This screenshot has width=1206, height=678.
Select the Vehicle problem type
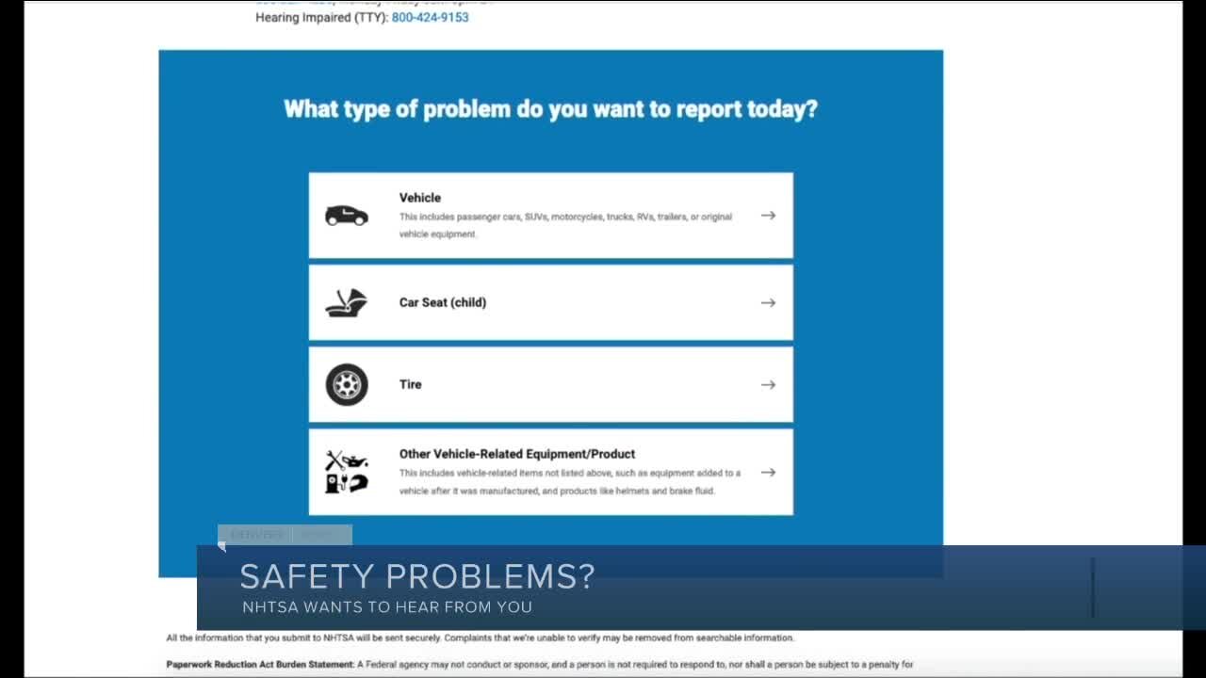pos(550,216)
